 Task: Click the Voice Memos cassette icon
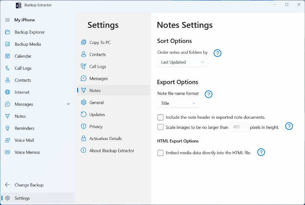(x=7, y=152)
